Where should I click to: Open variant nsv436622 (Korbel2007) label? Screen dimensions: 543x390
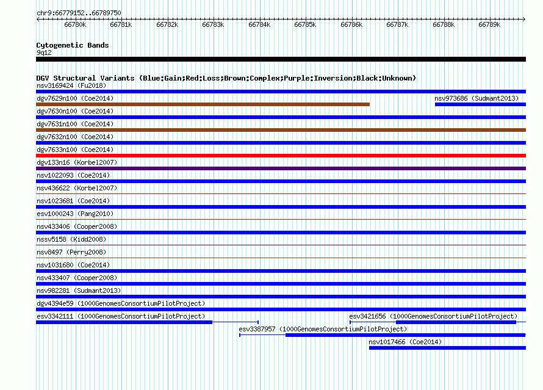(x=77, y=188)
